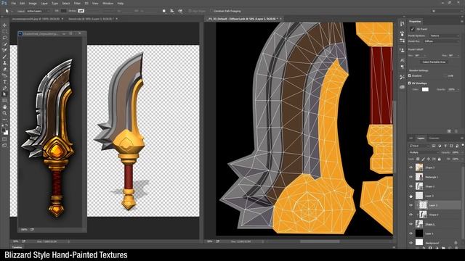Open the Paint On Diffuse dropdown
This screenshot has height=261, width=465.
[441, 41]
